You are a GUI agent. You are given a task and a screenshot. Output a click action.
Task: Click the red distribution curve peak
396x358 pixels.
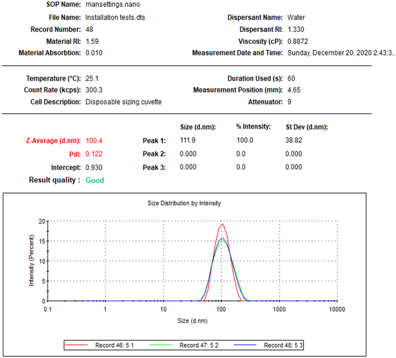tap(222, 225)
